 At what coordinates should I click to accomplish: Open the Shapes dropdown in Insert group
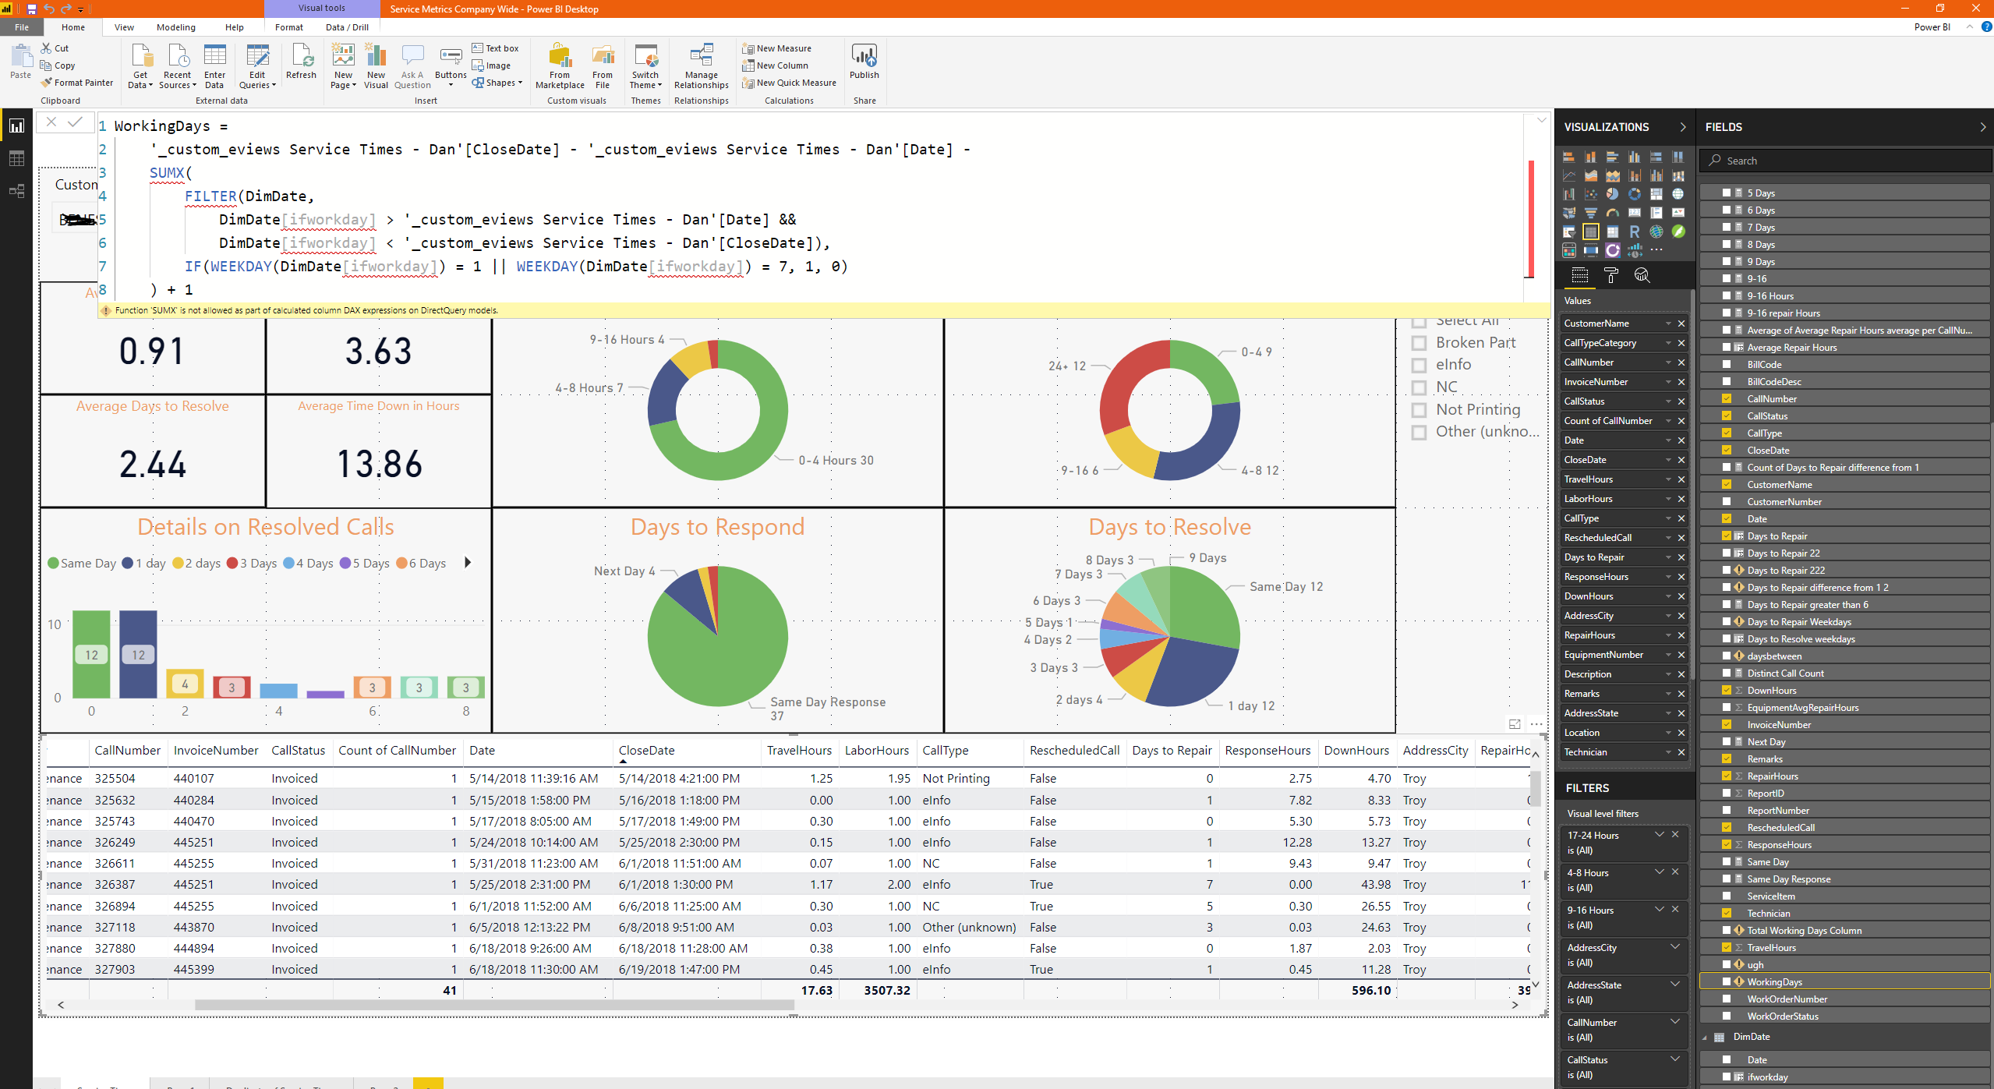pyautogui.click(x=497, y=83)
